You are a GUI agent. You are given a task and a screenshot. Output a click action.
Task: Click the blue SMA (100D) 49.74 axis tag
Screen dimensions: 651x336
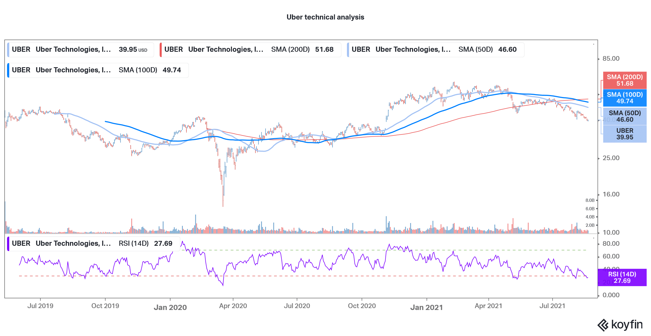click(x=625, y=98)
